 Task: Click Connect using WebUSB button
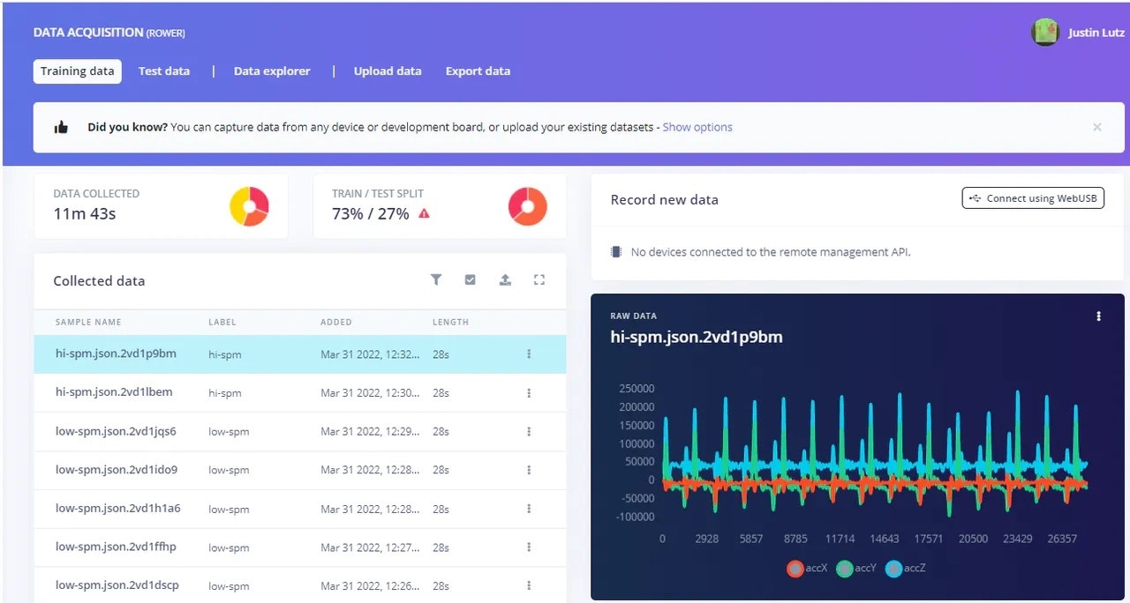(1033, 198)
